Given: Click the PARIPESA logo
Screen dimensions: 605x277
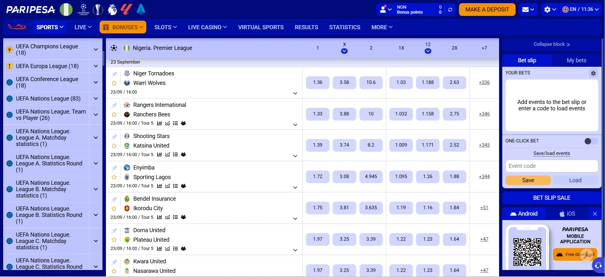Looking at the screenshot, I should pos(31,10).
